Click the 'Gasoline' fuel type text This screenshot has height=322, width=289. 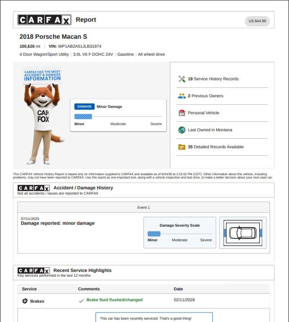[x=126, y=54]
